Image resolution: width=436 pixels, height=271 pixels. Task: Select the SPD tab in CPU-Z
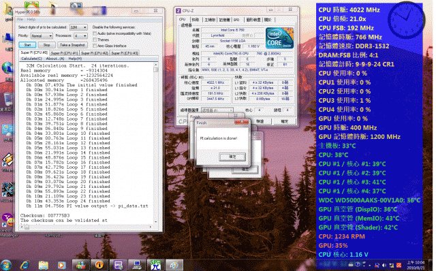[236, 20]
